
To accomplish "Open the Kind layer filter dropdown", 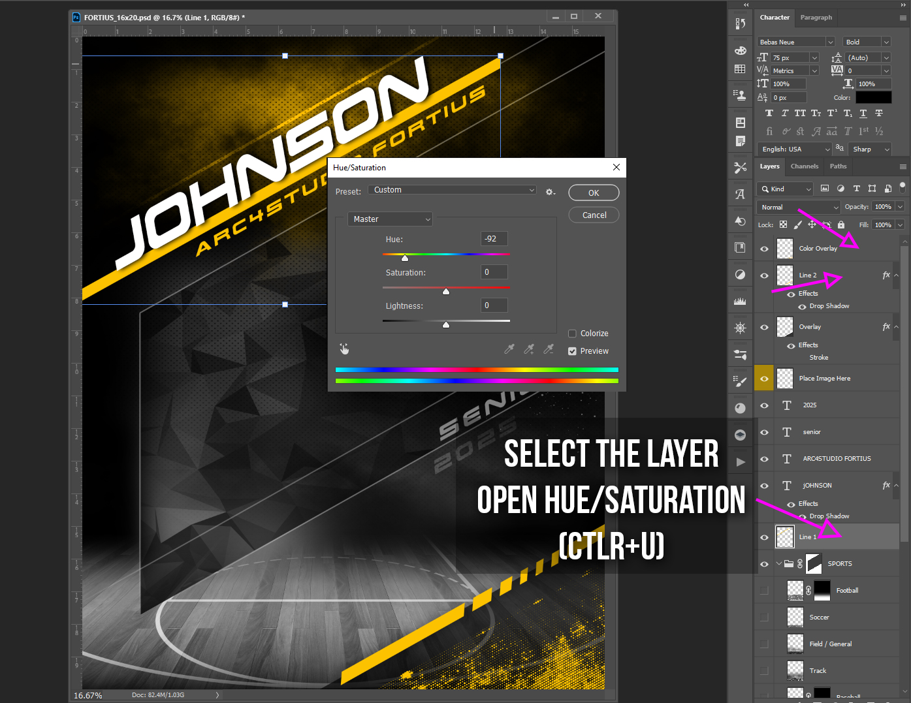I will point(785,189).
